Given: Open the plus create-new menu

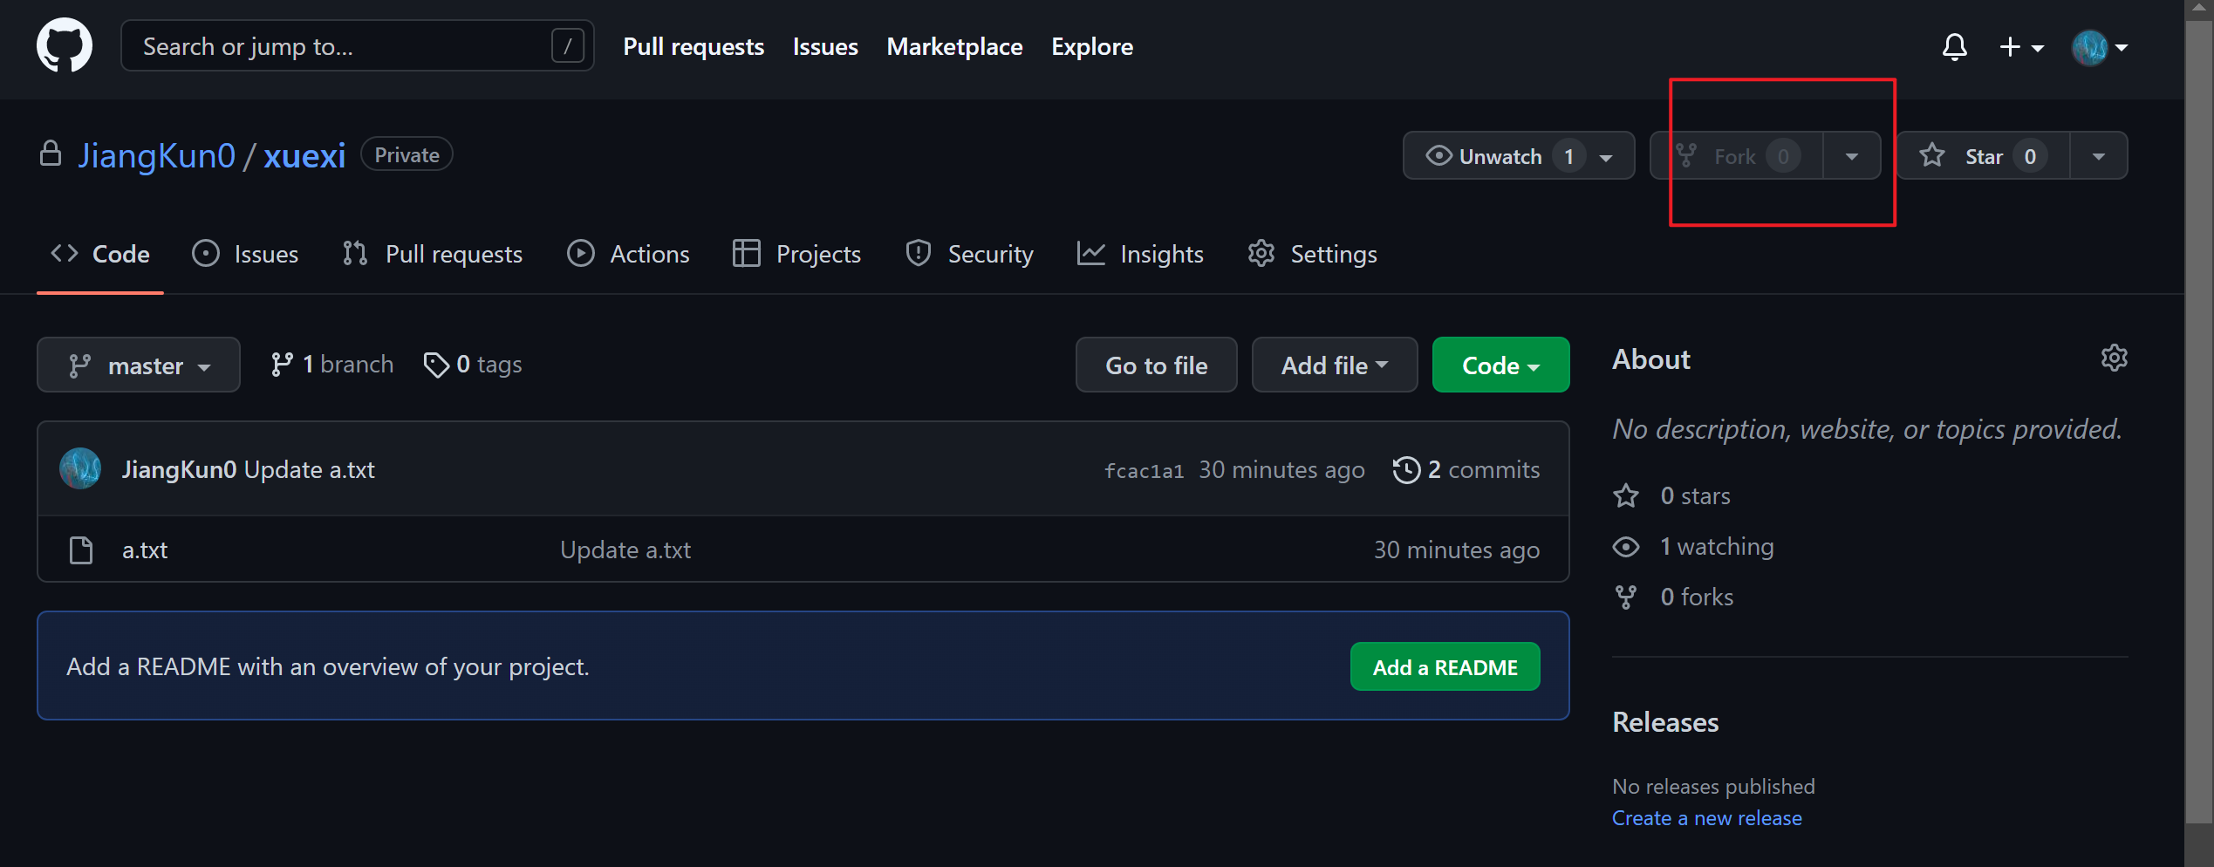Looking at the screenshot, I should [x=2021, y=46].
